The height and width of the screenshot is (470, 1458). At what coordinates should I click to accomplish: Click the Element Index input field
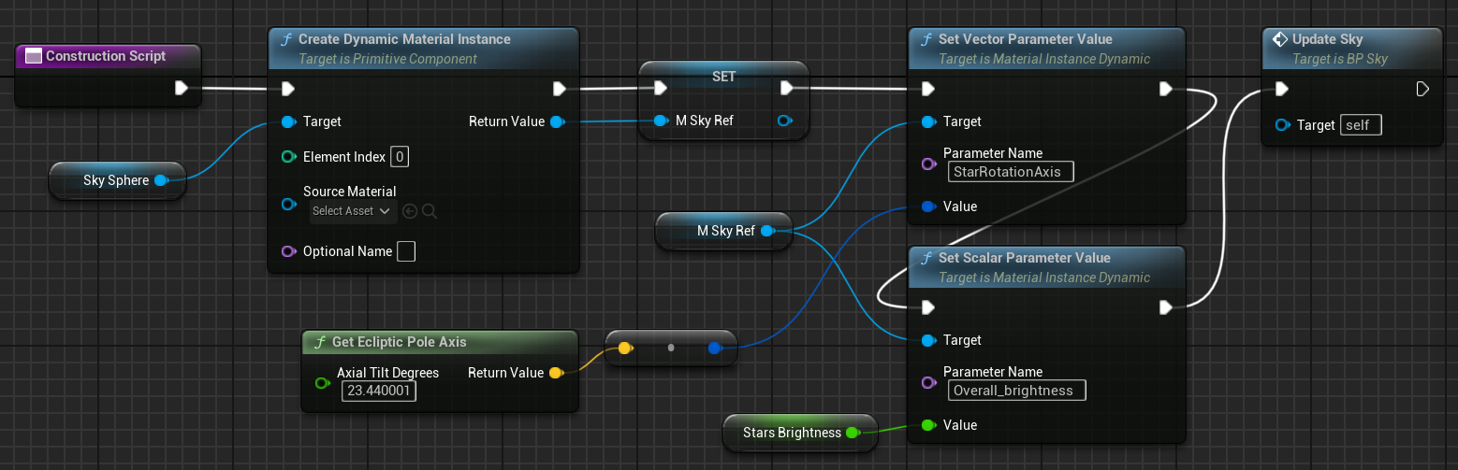[x=400, y=157]
